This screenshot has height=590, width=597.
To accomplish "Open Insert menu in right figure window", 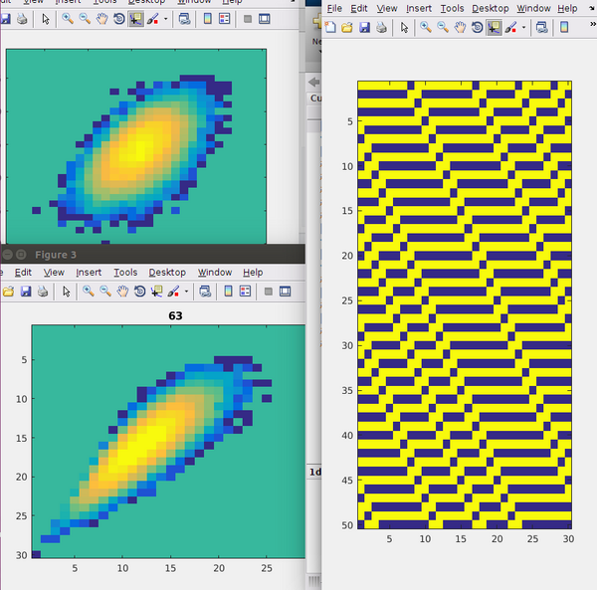I will pyautogui.click(x=419, y=8).
